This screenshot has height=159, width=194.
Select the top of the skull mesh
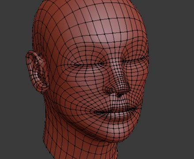[88, 6]
